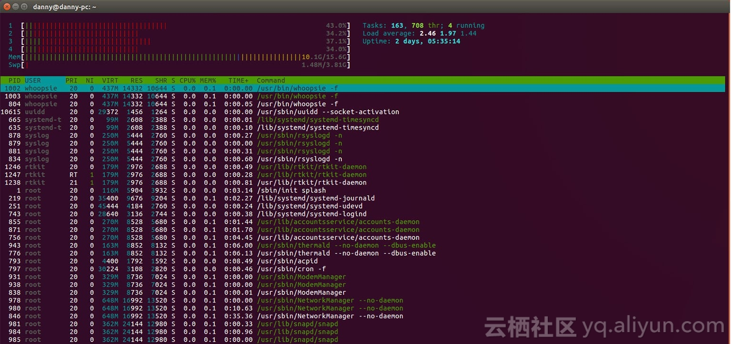731x344 pixels.
Task: Click the CPU 1 usage meter bar
Action: click(x=186, y=26)
